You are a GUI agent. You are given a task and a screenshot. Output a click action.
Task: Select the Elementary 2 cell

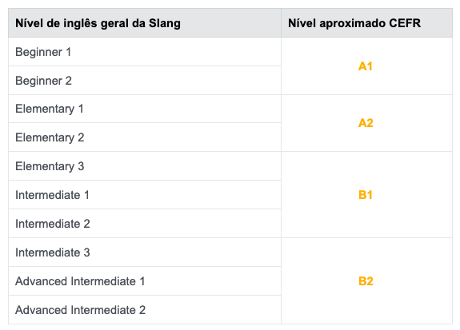145,137
